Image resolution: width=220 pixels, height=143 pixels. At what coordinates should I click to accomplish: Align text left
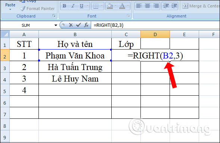coord(139,6)
